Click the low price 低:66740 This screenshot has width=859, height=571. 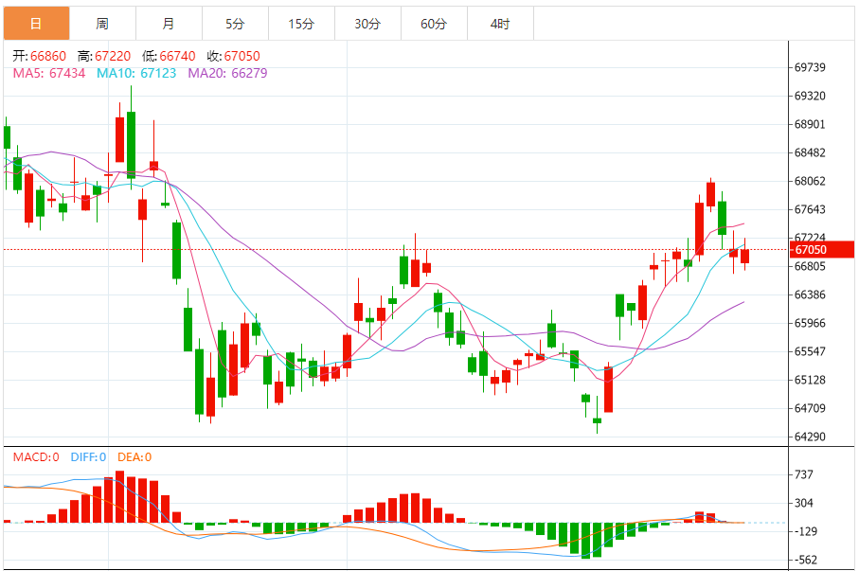click(169, 56)
